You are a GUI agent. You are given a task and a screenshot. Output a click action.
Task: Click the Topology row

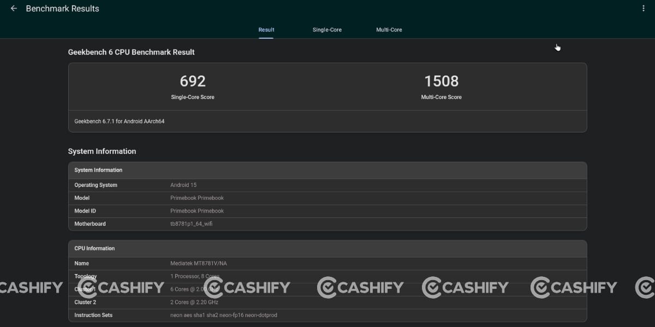click(x=327, y=276)
